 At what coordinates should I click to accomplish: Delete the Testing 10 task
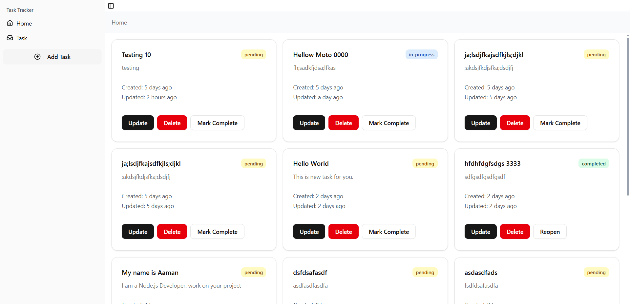(172, 123)
